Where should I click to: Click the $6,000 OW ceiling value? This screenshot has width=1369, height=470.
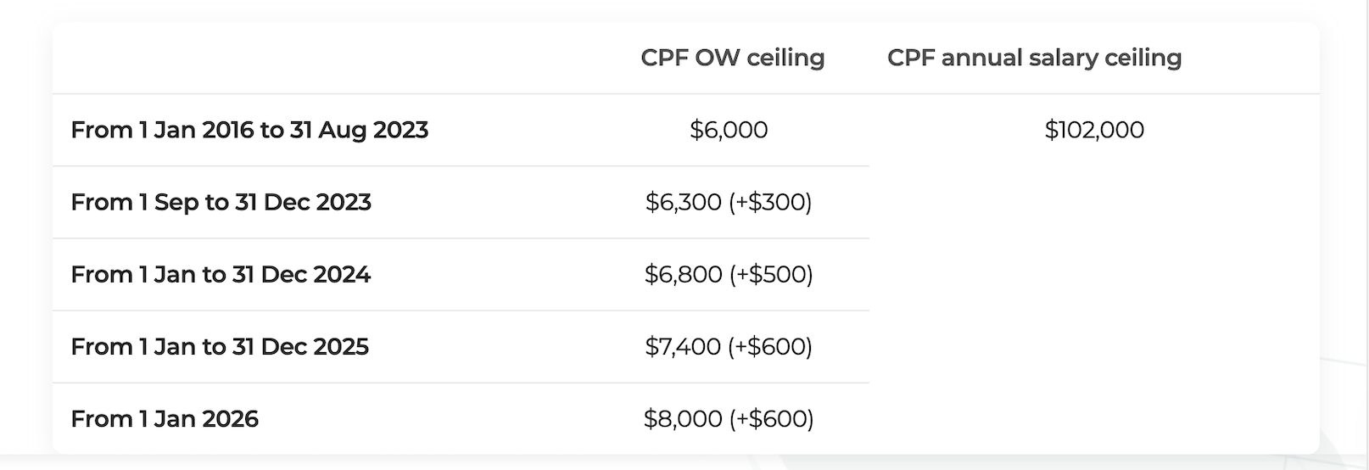729,130
